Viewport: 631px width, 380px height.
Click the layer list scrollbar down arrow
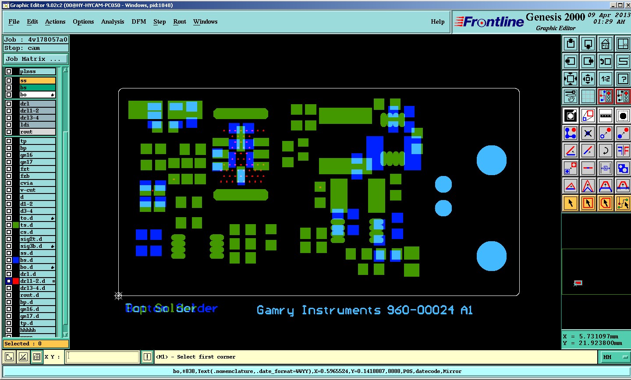click(x=65, y=334)
